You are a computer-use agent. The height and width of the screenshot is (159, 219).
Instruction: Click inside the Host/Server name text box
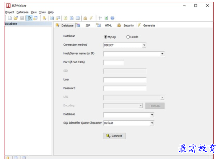pyautogui.click(x=132, y=54)
